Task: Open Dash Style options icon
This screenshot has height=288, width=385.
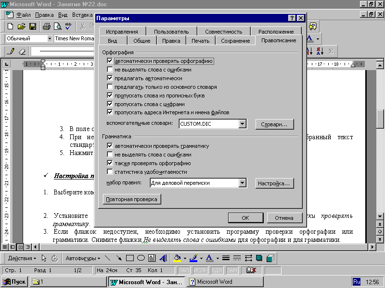Action: pos(237,258)
